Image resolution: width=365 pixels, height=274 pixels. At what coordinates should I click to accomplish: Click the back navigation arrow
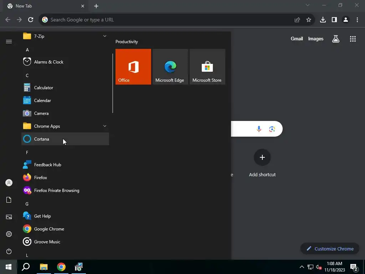point(8,20)
